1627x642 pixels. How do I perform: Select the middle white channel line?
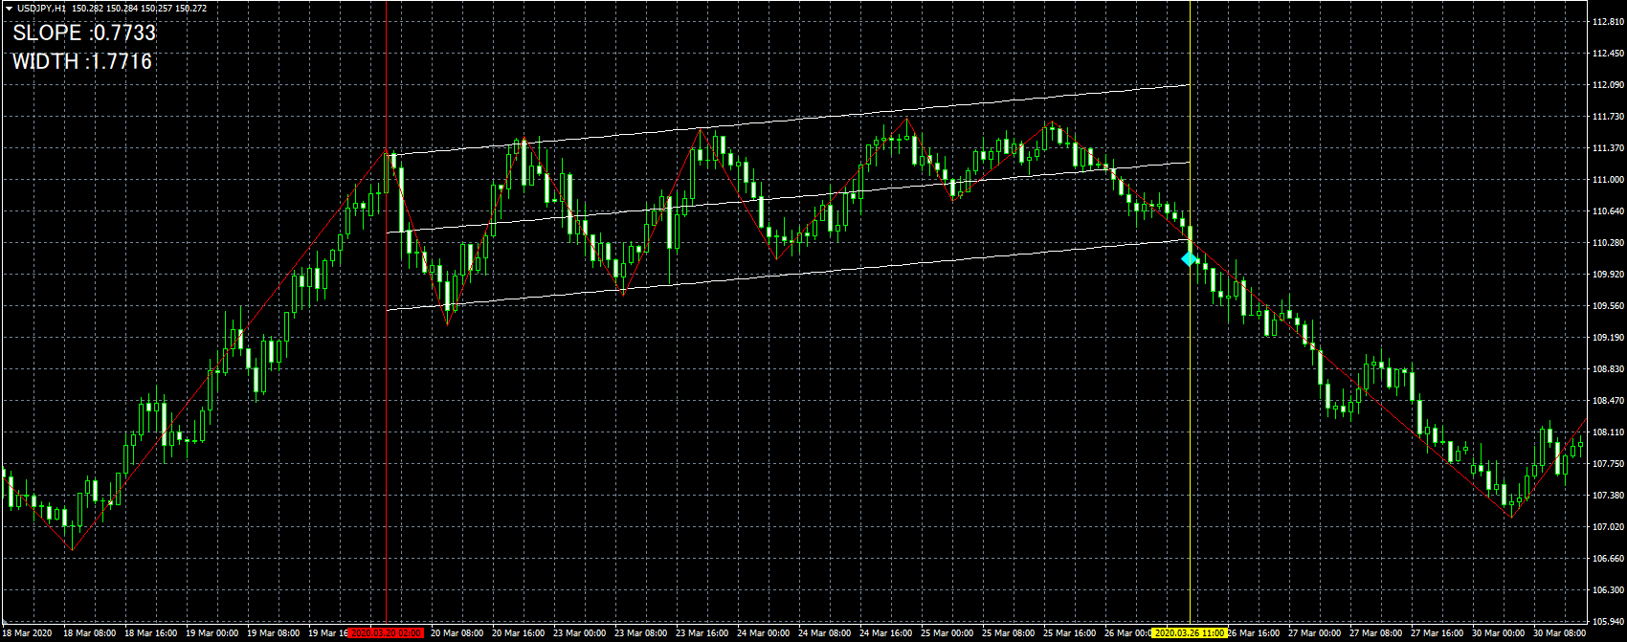788,197
